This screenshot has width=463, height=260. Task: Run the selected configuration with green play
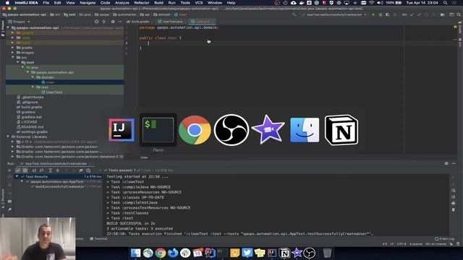(x=373, y=14)
